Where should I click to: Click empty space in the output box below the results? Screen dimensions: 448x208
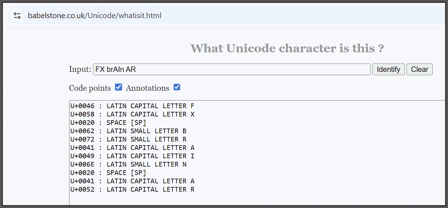click(255, 199)
